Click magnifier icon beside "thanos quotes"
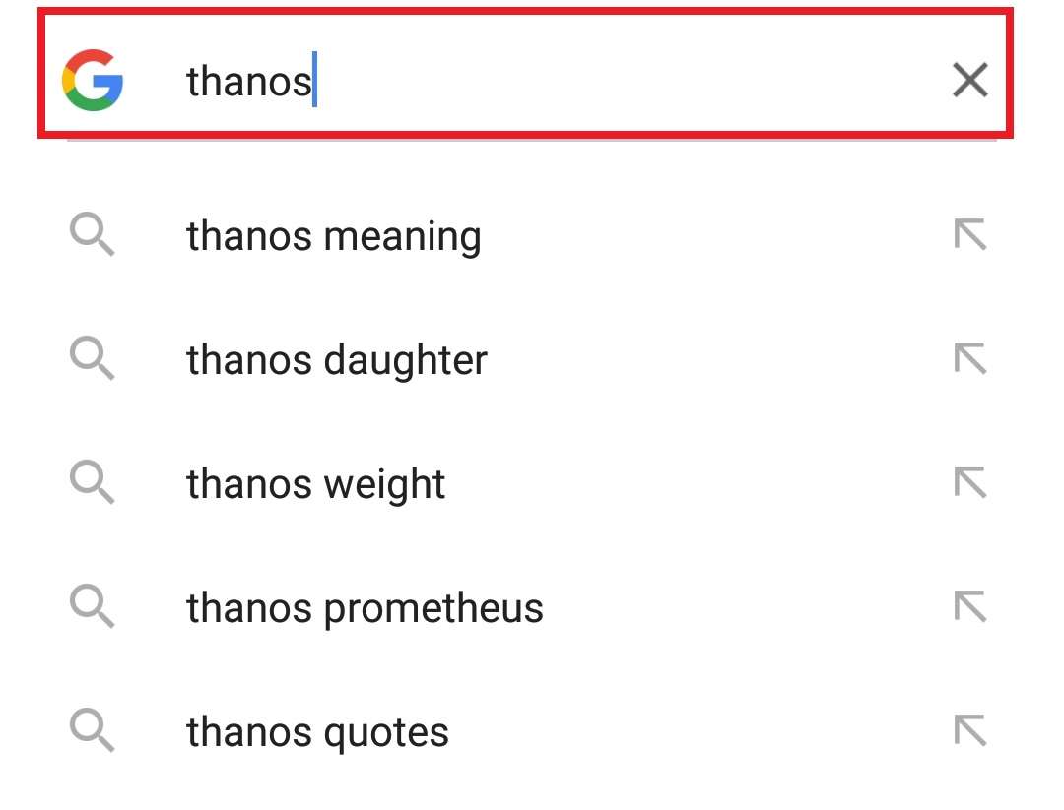This screenshot has height=810, width=1064. pyautogui.click(x=93, y=732)
